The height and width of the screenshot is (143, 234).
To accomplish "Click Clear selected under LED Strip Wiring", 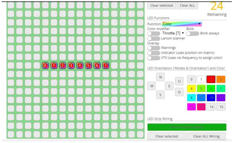I will [167, 136].
